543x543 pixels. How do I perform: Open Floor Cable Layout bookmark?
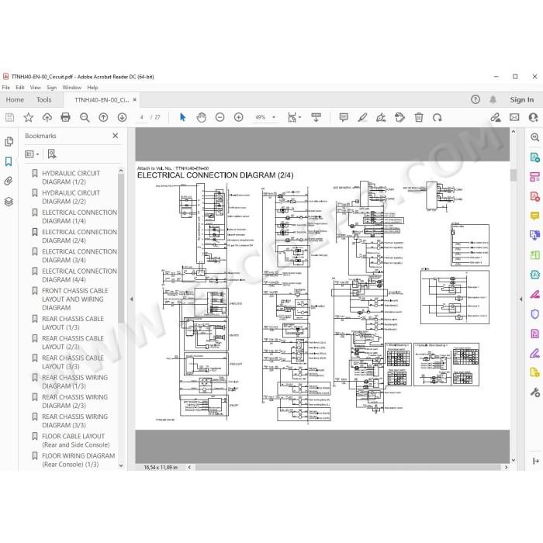(x=75, y=441)
